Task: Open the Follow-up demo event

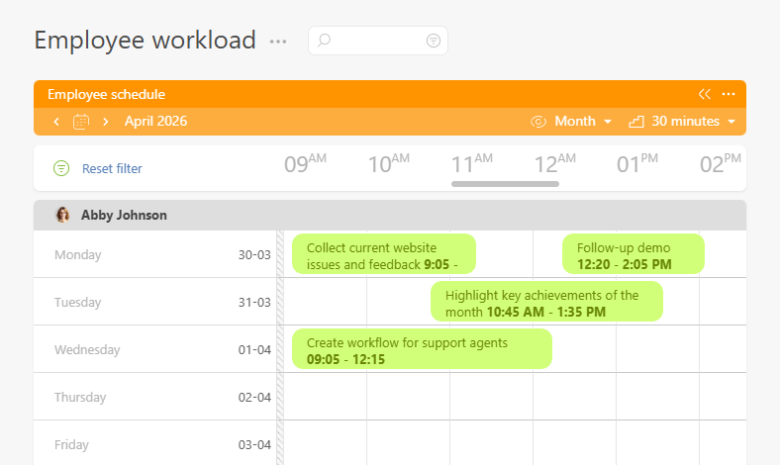Action: pyautogui.click(x=633, y=254)
